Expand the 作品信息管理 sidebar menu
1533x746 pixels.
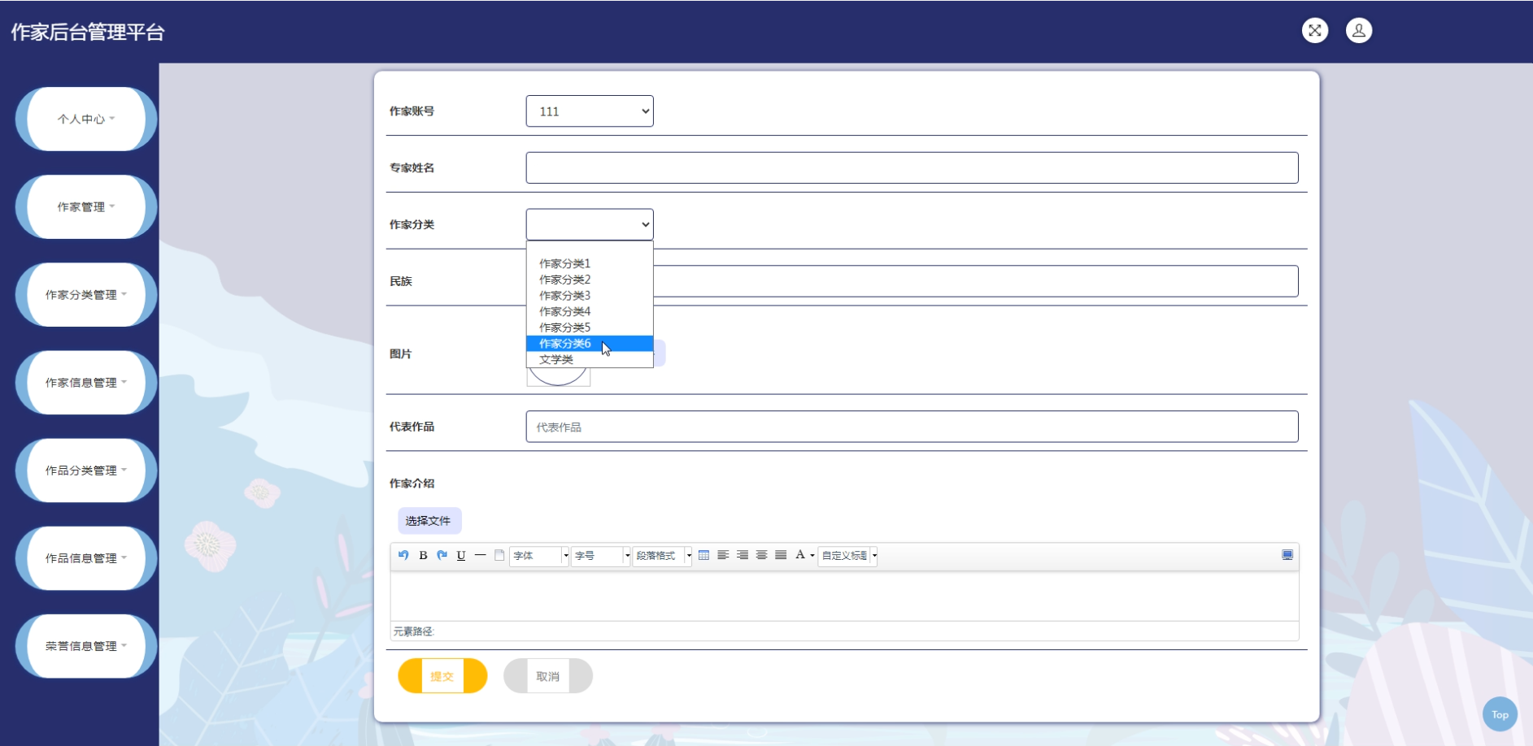[x=86, y=557]
